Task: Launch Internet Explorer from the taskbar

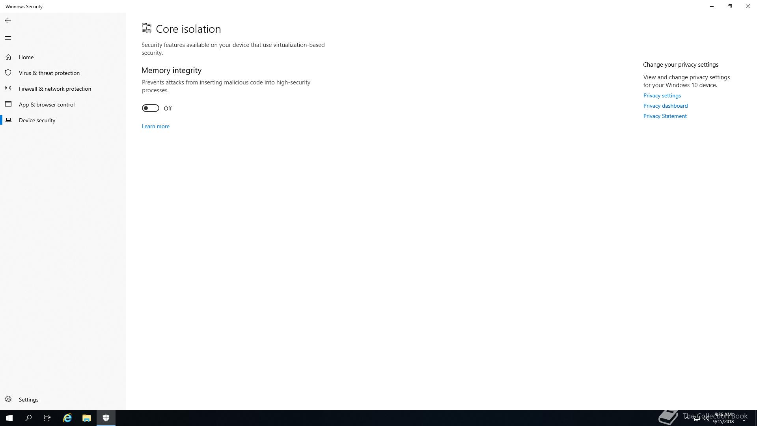Action: [67, 418]
